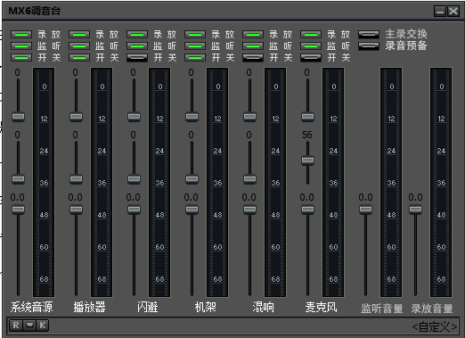The image size is (465, 338).
Task: Toggle 监听 for 麦克风 channel
Action: pos(311,46)
